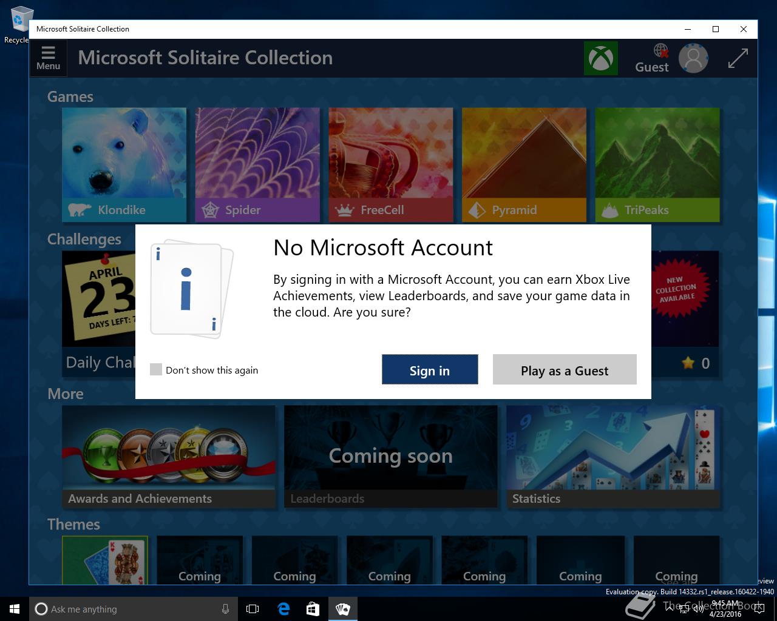This screenshot has width=777, height=621.
Task: Open Task View on the taskbar
Action: click(x=253, y=609)
